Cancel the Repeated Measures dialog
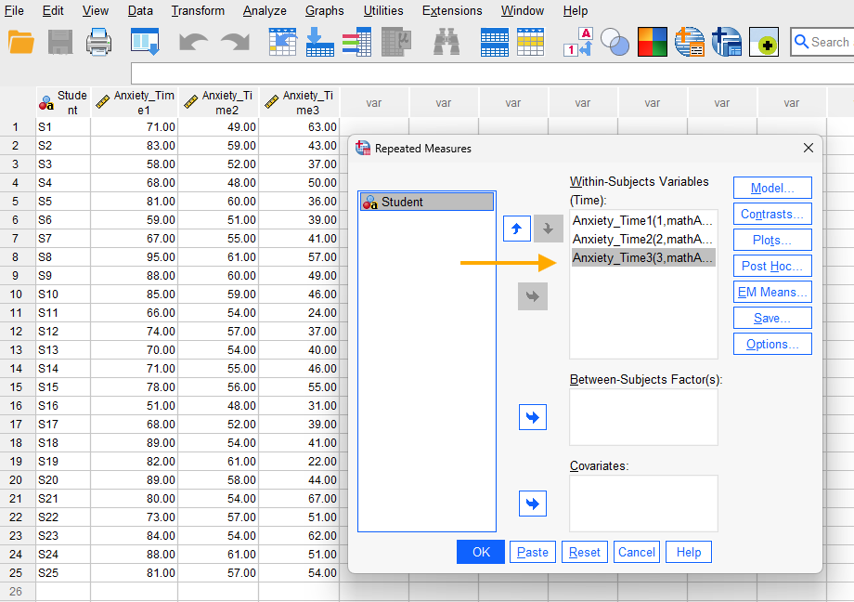Viewport: 854px width, 602px height. pyautogui.click(x=636, y=551)
